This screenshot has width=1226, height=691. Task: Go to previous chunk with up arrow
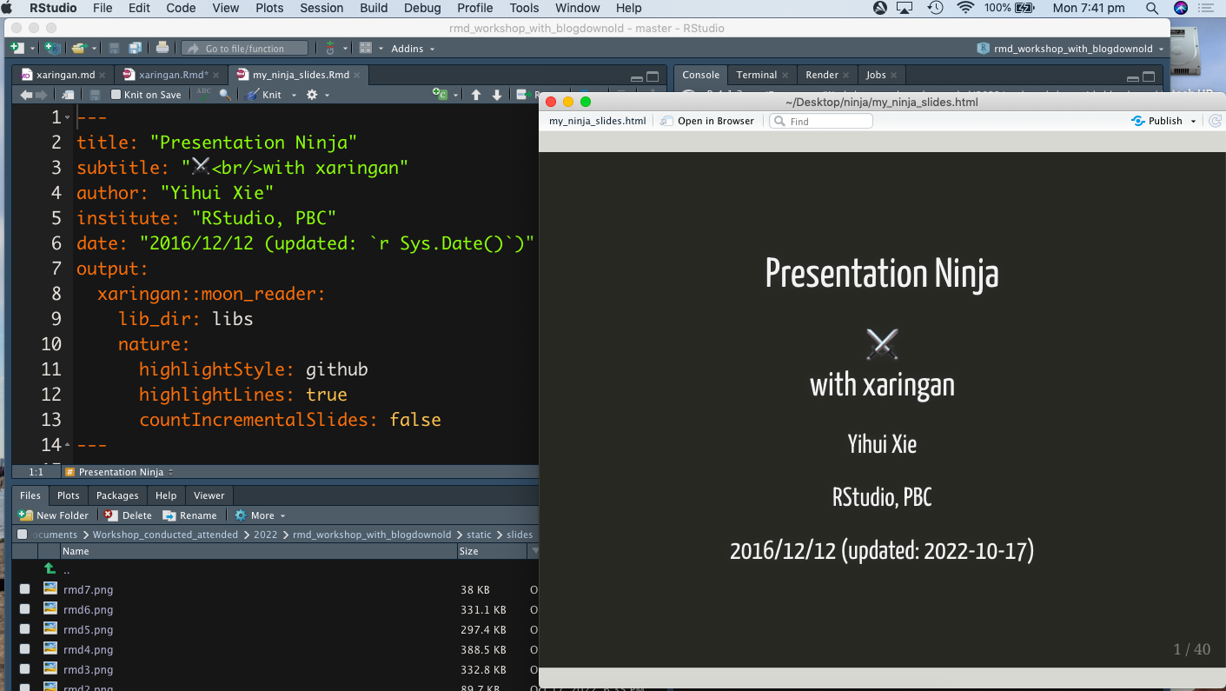point(476,95)
